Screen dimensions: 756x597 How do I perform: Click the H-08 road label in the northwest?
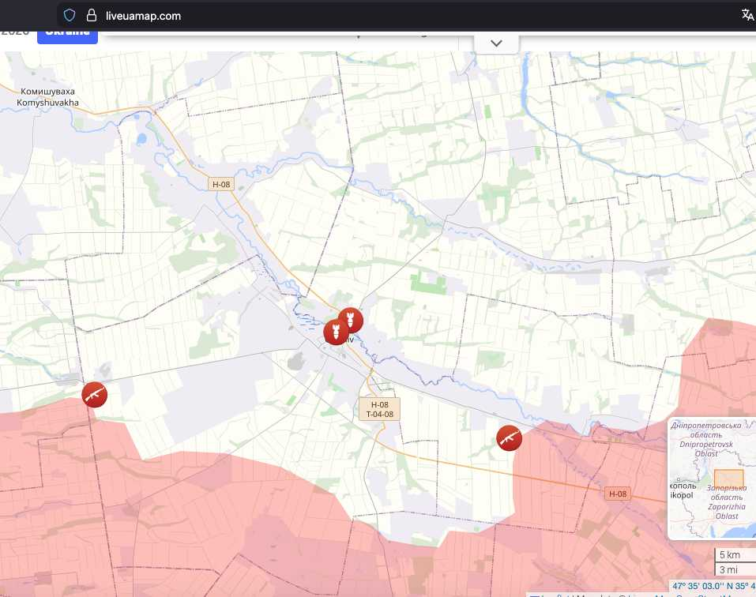(x=222, y=184)
